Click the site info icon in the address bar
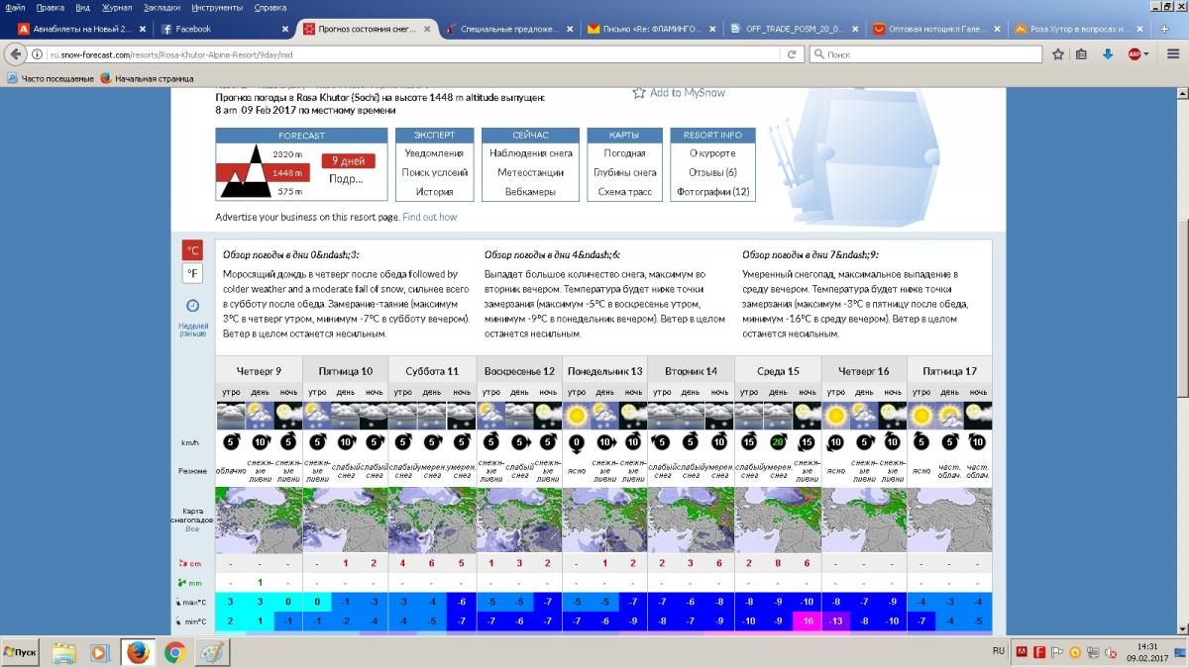The width and height of the screenshot is (1189, 668). click(38, 54)
